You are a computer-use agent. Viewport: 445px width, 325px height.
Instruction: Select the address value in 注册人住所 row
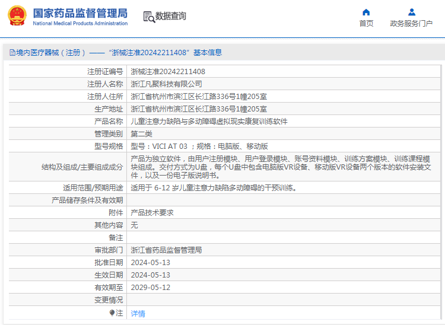click(199, 97)
